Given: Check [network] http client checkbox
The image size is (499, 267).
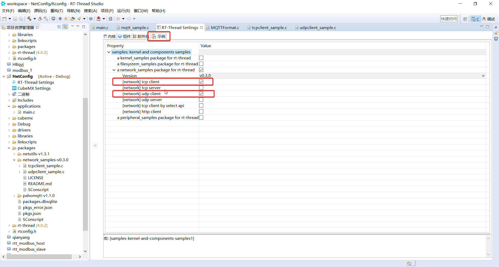Looking at the screenshot, I should (201, 111).
